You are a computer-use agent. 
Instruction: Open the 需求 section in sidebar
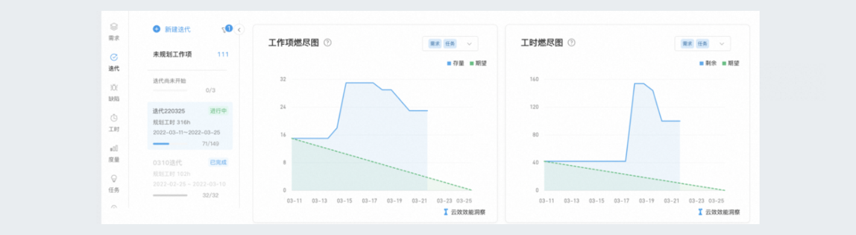coord(114,31)
